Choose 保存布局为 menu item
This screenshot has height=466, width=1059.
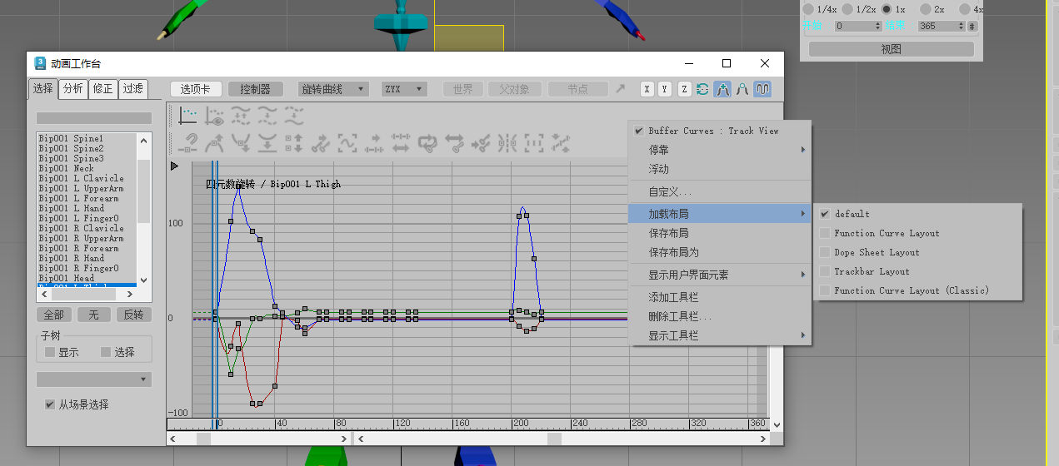[x=719, y=252]
